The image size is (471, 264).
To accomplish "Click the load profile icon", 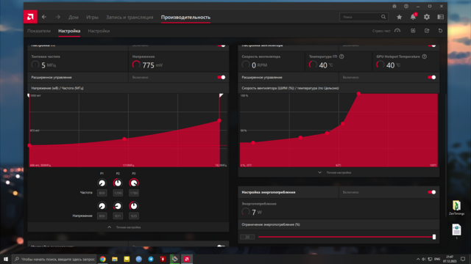I will point(413,31).
